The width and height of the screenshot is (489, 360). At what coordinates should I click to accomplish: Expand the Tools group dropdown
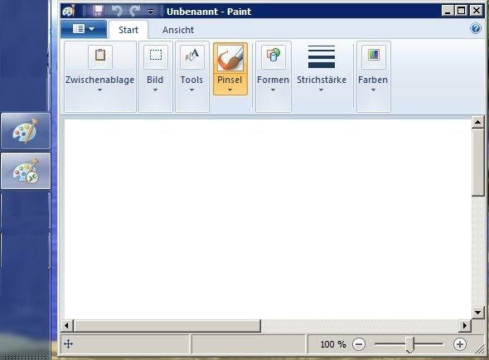click(191, 90)
